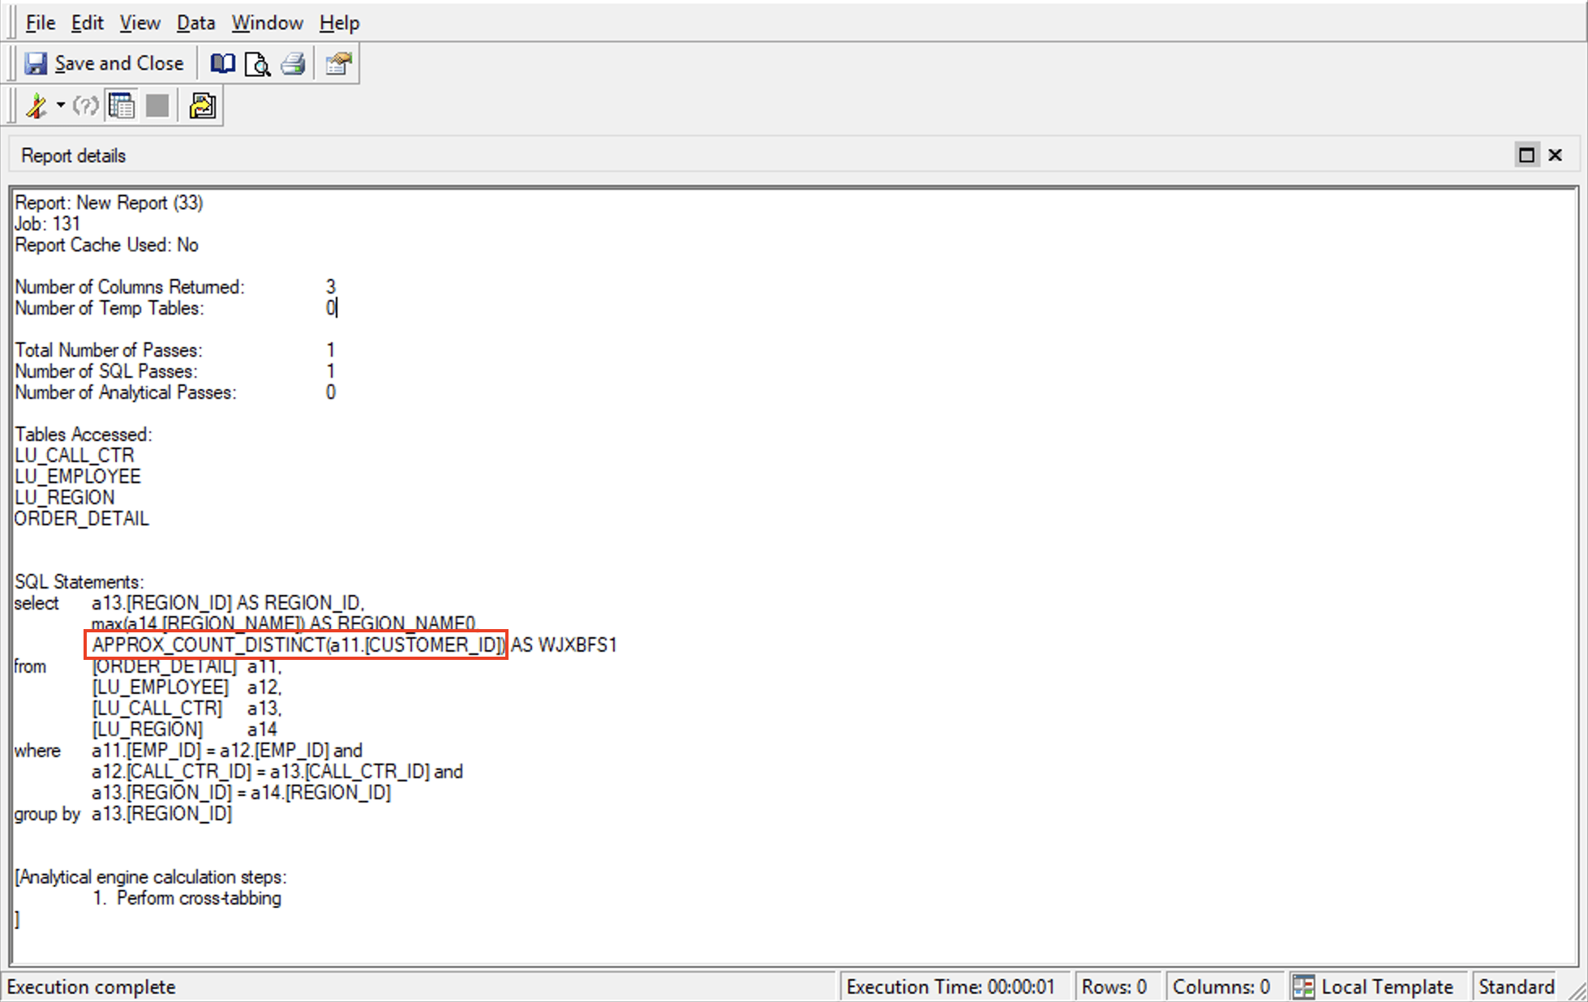Open the File menu
This screenshot has height=1002, width=1588.
[x=40, y=23]
